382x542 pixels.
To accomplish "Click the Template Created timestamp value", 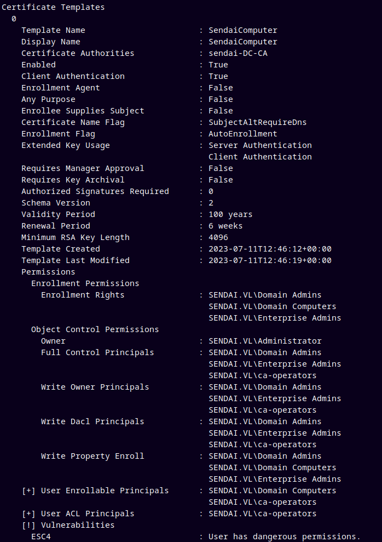I will pos(270,249).
